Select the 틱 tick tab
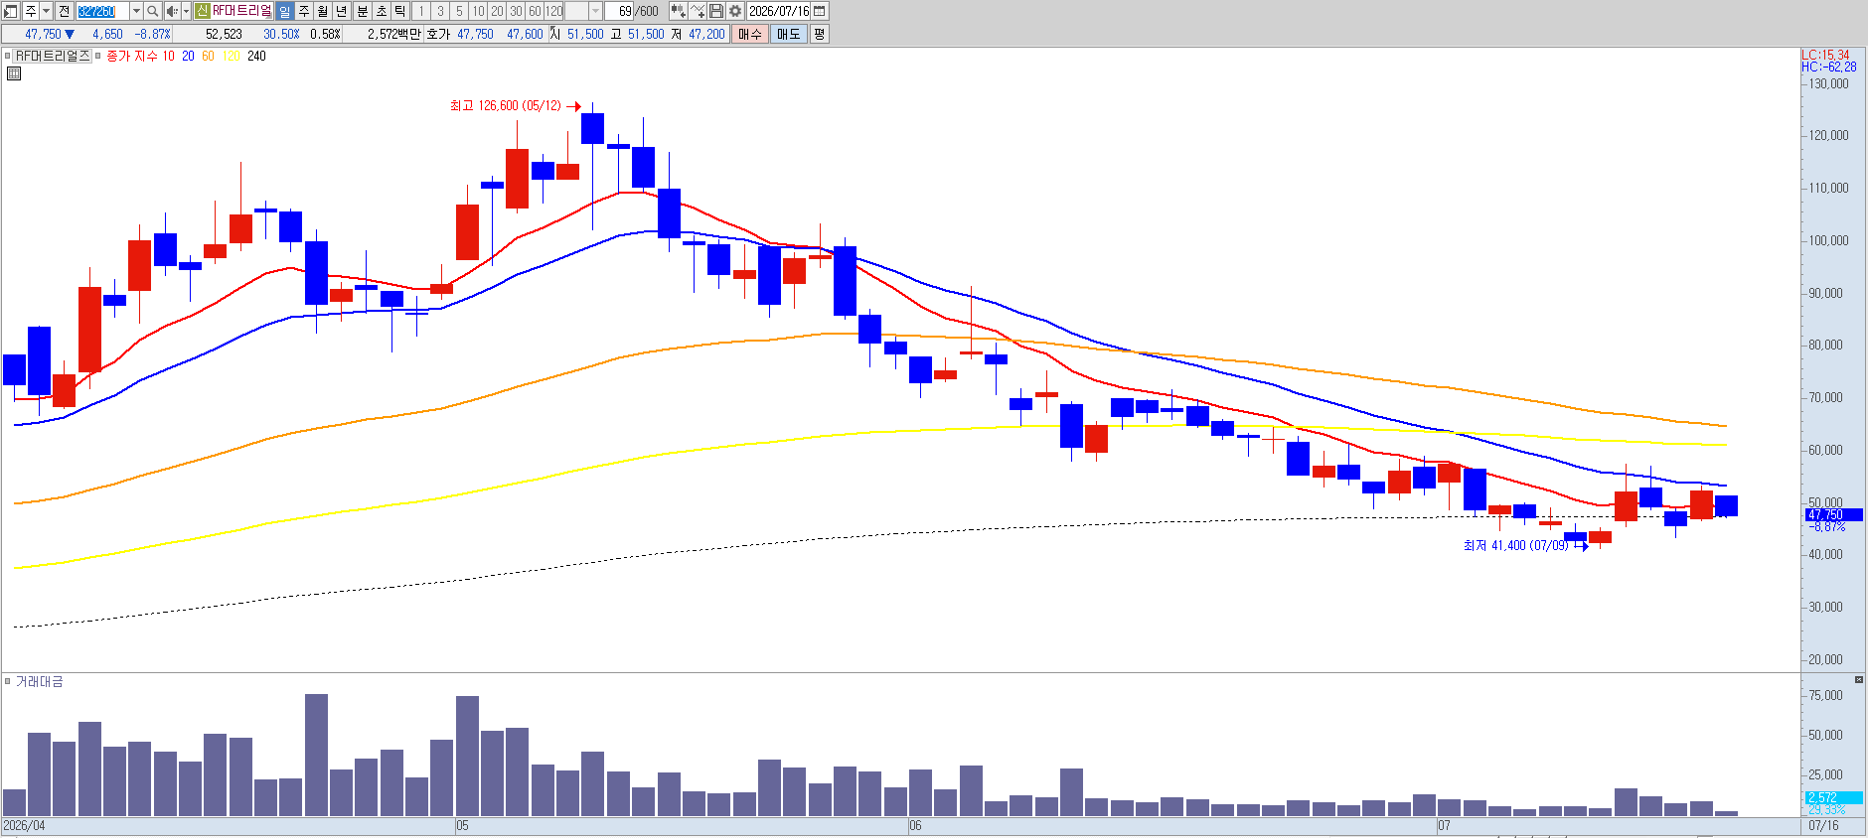This screenshot has width=1868, height=838. (x=399, y=11)
